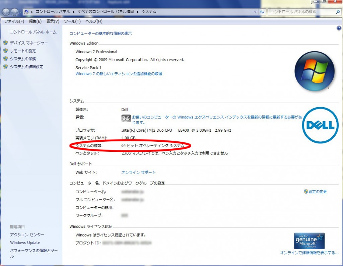Expand arrow after コントロール パネル breadcrumb
Screen dimensions: 343x266
(74, 12)
